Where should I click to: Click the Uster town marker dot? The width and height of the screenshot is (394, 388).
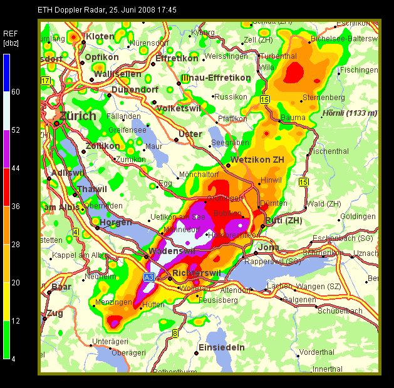click(176, 140)
